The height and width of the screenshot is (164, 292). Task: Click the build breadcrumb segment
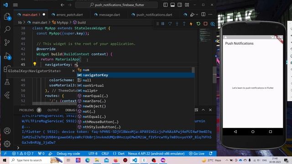point(82,22)
